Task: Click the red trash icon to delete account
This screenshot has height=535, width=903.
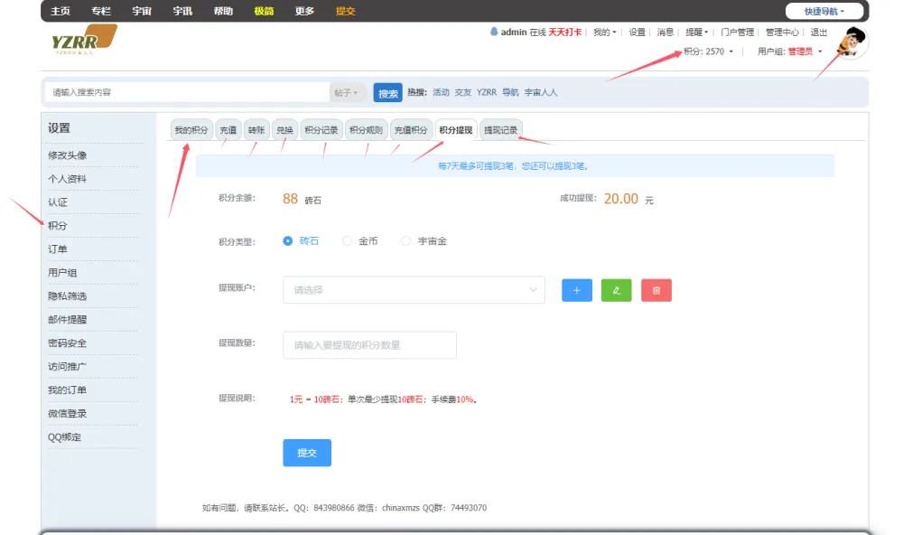Action: 656,289
